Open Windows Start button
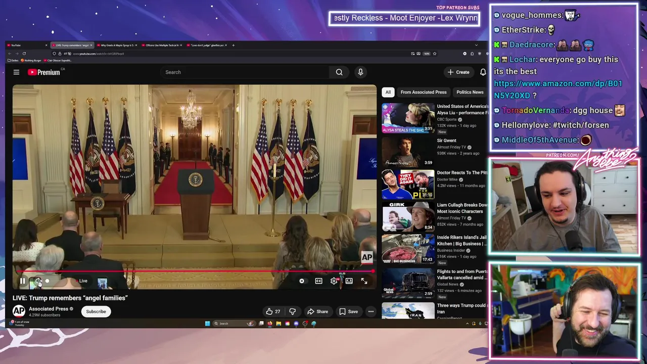This screenshot has width=647, height=364. [x=207, y=324]
